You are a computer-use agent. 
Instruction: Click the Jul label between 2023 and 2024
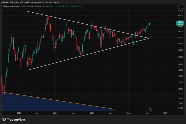pyautogui.click(x=37, y=113)
